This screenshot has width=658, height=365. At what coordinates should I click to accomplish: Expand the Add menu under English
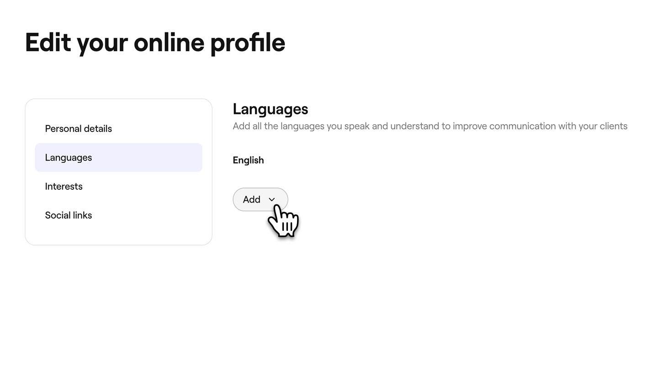260,199
